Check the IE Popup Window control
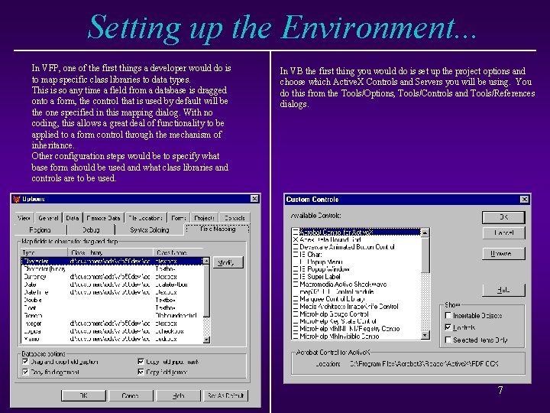 tap(296, 269)
